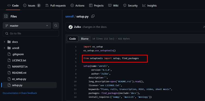Click the keywords code line

point(130,89)
